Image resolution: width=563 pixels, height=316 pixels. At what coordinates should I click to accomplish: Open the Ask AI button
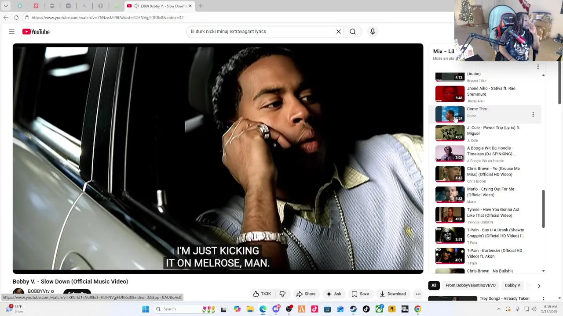333,294
